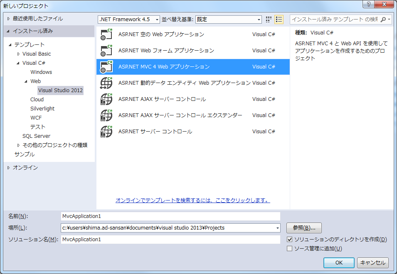Switch to medium icons view
The height and width of the screenshot is (274, 397).
(268, 19)
